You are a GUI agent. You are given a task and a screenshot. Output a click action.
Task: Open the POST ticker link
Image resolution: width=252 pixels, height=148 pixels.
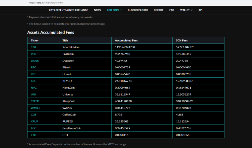click(x=34, y=54)
